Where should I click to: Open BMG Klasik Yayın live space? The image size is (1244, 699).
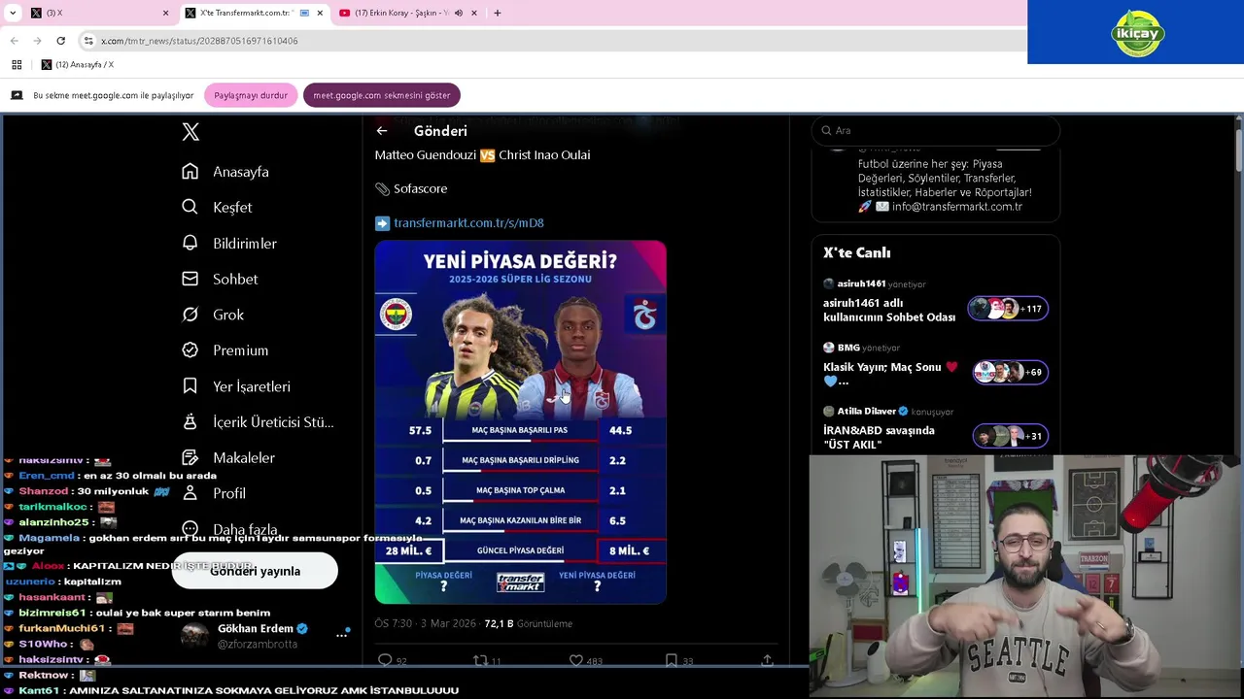pos(935,365)
